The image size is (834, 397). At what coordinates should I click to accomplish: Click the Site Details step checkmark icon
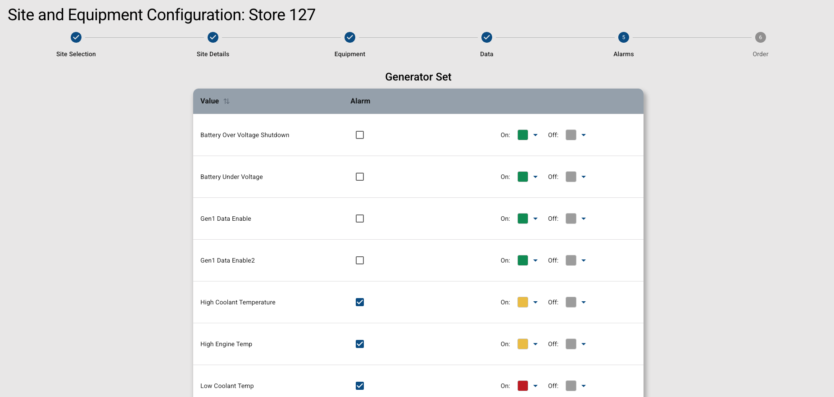click(213, 37)
